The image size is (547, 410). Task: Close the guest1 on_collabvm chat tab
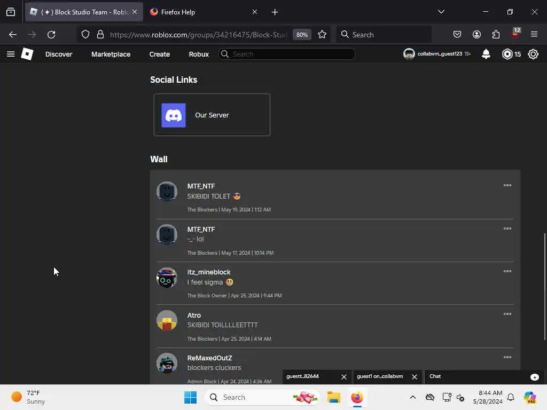[415, 377]
